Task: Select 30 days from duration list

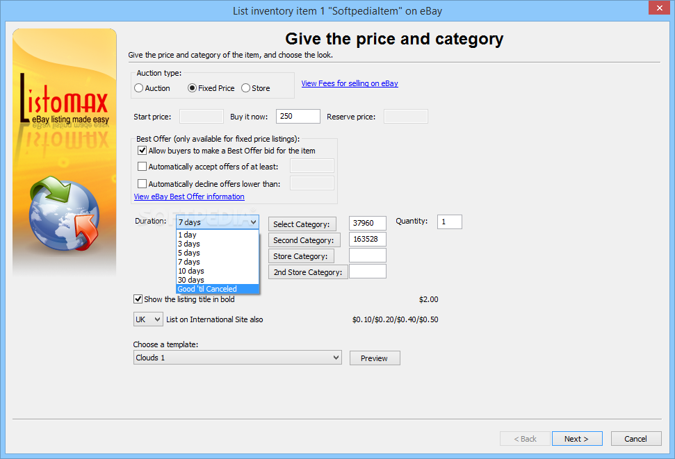Action: [218, 280]
